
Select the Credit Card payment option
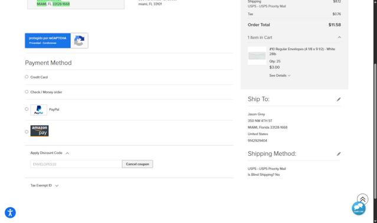pyautogui.click(x=27, y=77)
